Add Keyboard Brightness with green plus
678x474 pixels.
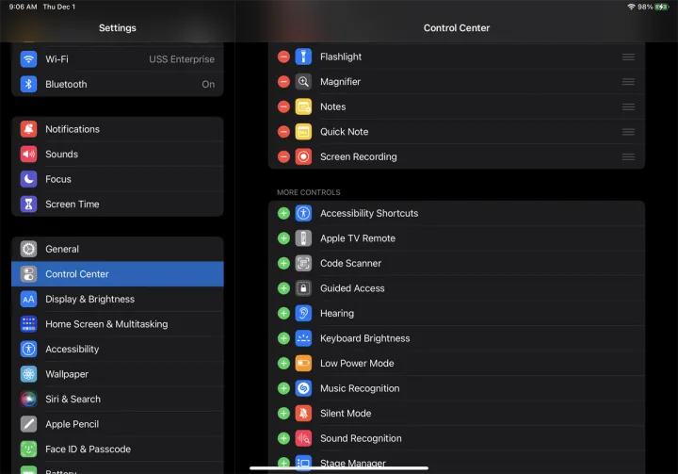pos(283,338)
